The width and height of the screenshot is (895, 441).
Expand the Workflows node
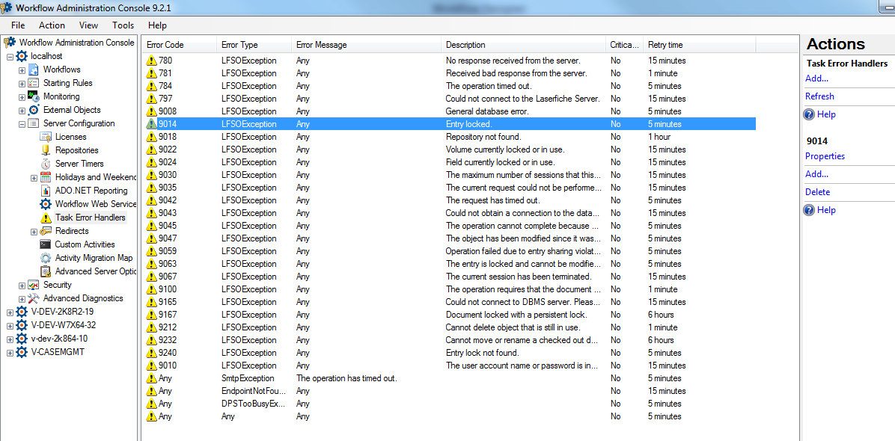pos(22,70)
